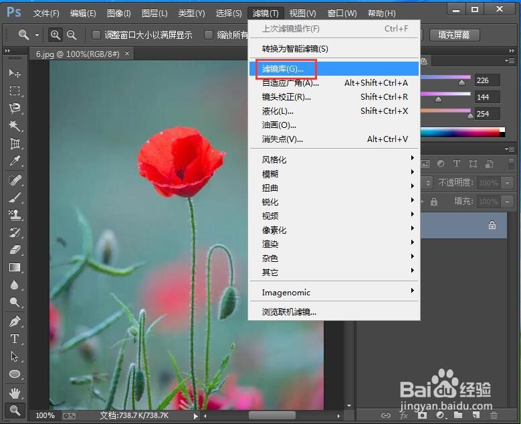Select the Type tool
This screenshot has width=521, height=424.
(x=15, y=339)
